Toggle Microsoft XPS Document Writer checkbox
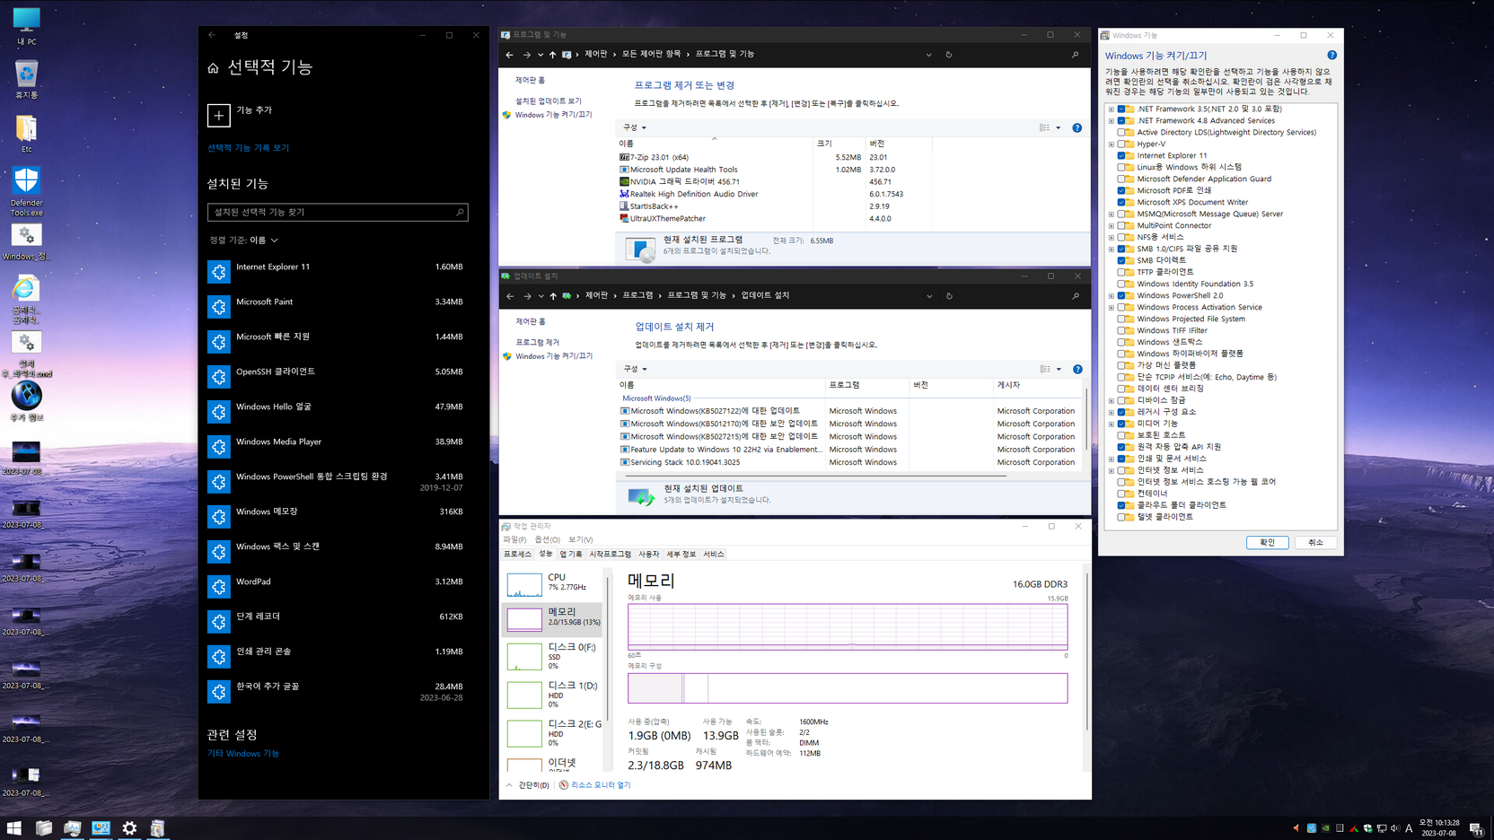 pos(1121,202)
